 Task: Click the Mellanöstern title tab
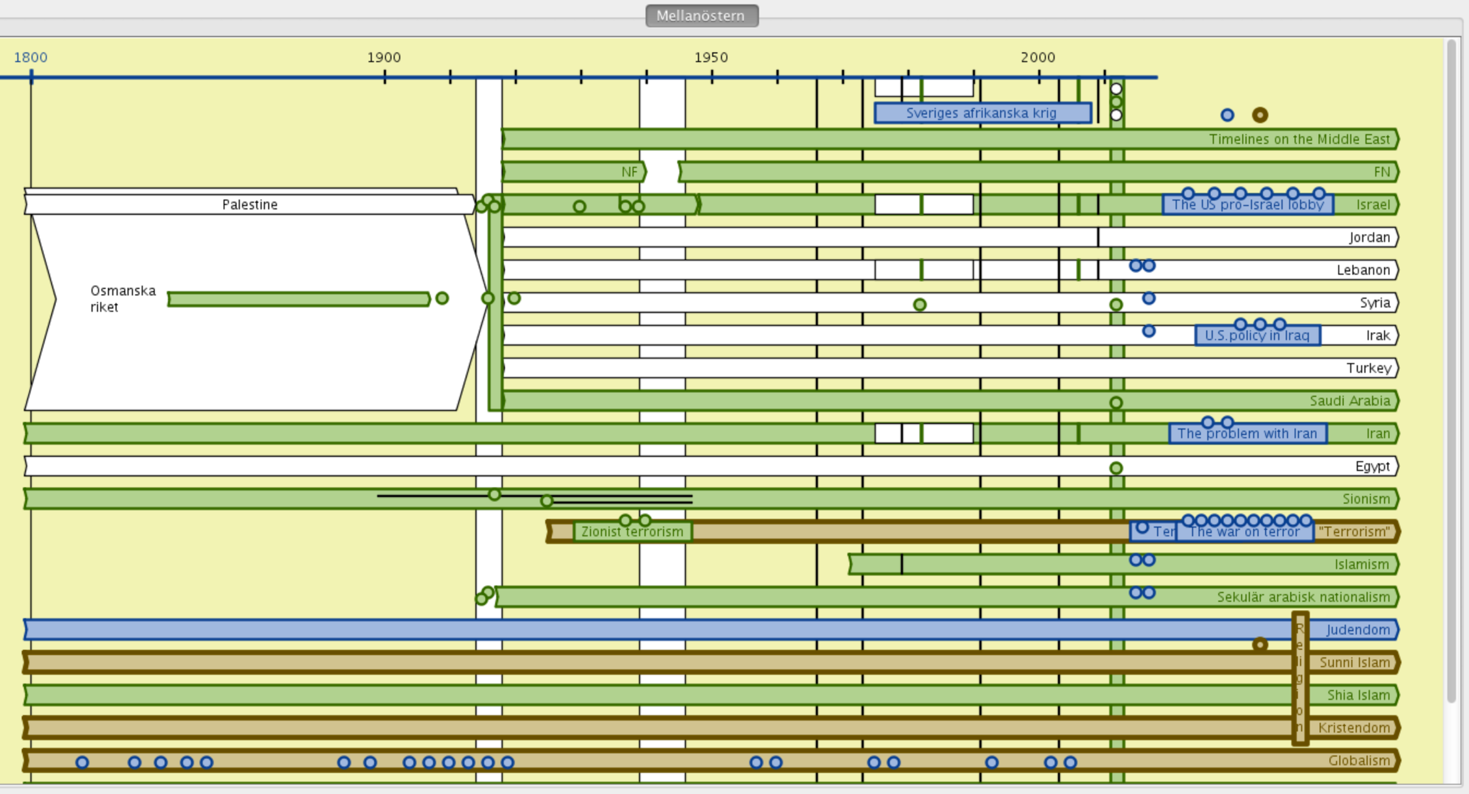pyautogui.click(x=701, y=16)
